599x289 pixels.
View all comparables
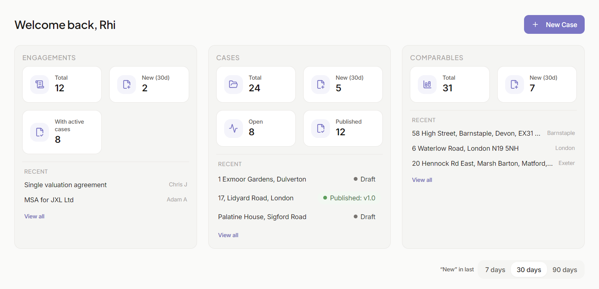click(422, 180)
